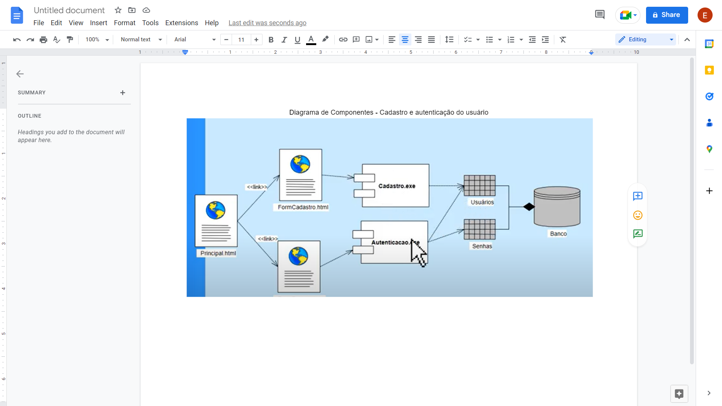This screenshot has height=406, width=722.
Task: Click the blue Share button
Action: click(x=667, y=15)
